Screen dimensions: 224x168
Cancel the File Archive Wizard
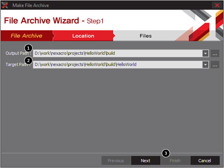pyautogui.click(x=205, y=161)
